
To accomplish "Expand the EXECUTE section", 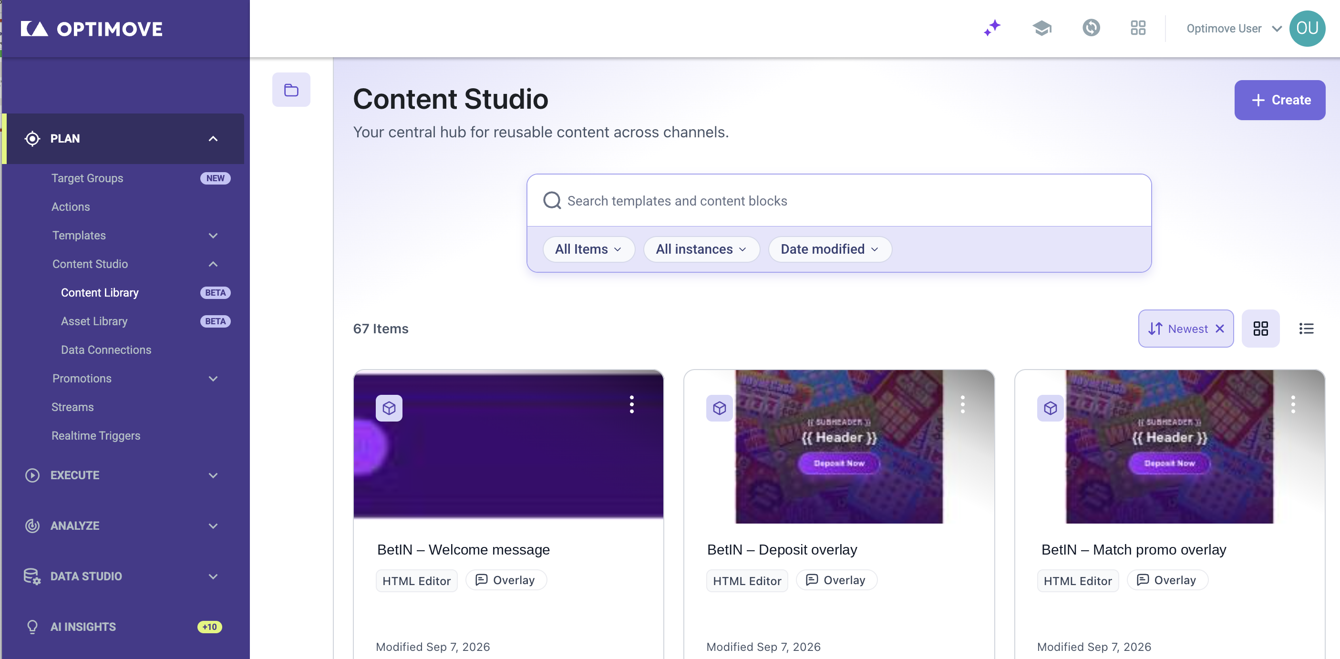I will point(213,475).
